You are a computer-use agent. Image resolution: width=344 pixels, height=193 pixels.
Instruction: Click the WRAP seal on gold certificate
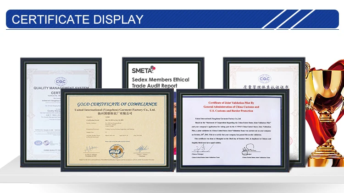pyautogui.click(x=117, y=151)
